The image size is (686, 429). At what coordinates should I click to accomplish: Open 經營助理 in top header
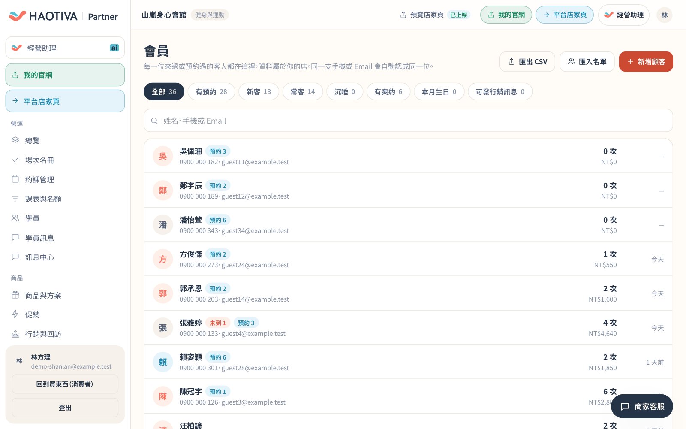[624, 15]
